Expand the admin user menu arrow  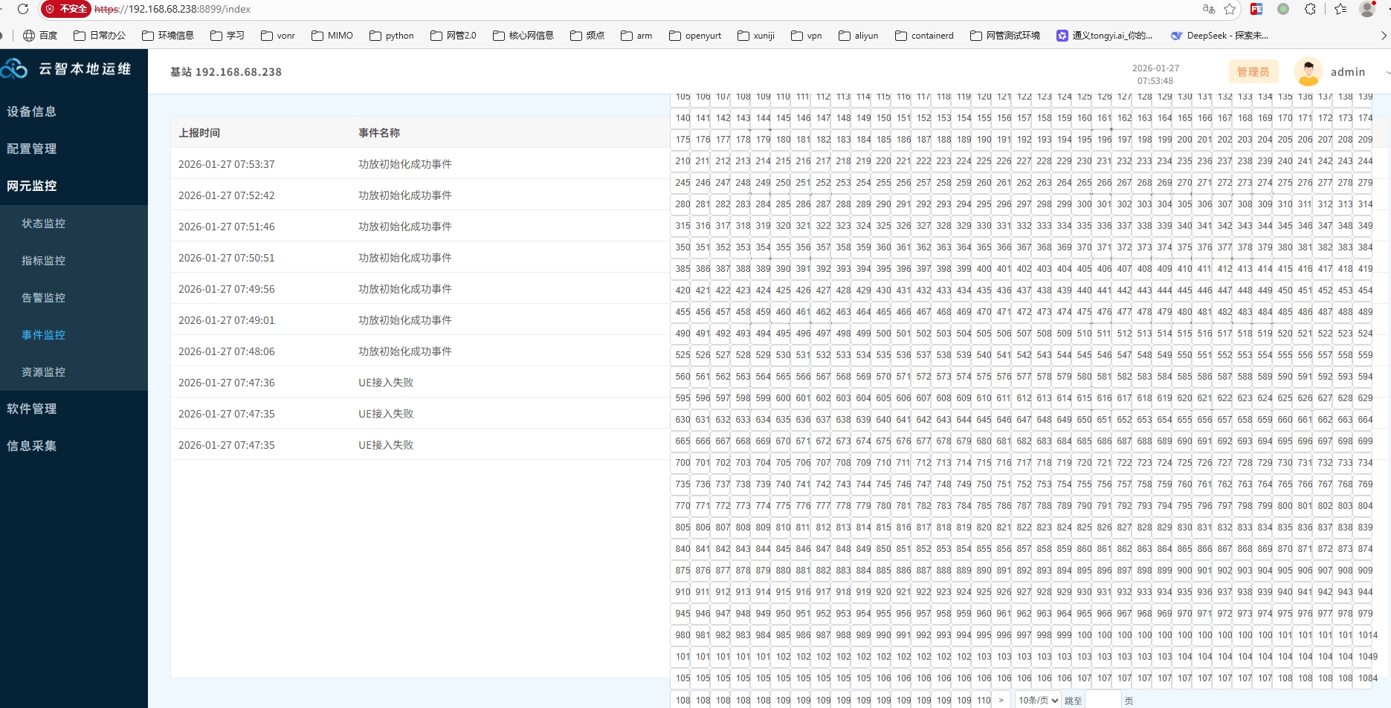pos(1387,73)
